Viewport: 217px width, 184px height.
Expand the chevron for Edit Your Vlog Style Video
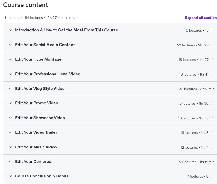[10, 89]
